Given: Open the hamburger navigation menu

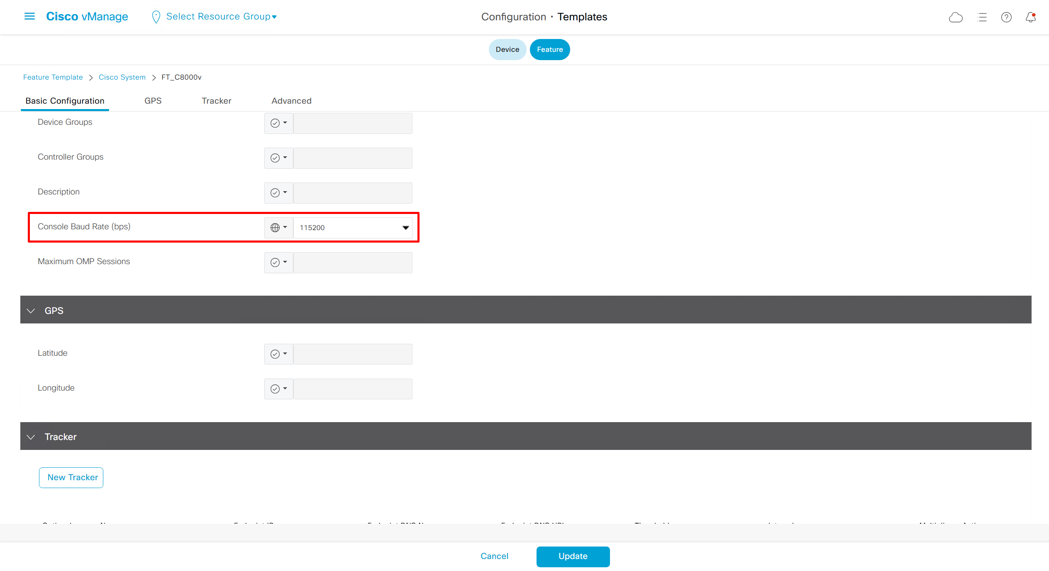Looking at the screenshot, I should click(x=29, y=16).
